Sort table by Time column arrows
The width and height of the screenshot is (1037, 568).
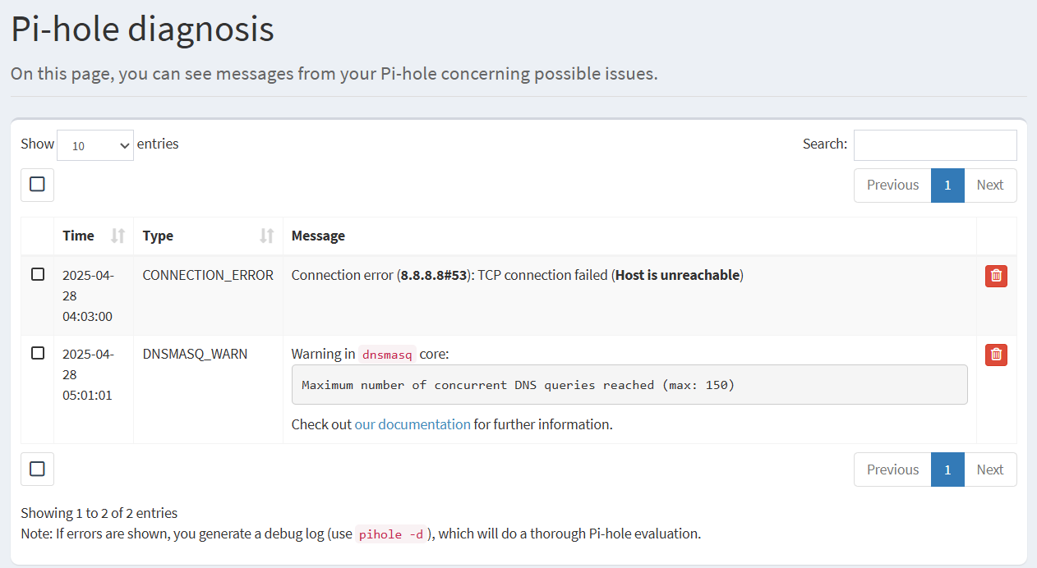coord(118,236)
